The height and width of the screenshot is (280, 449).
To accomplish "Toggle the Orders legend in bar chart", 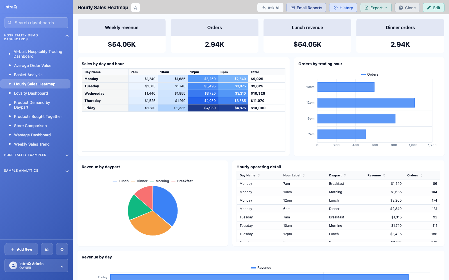I will tap(370, 74).
